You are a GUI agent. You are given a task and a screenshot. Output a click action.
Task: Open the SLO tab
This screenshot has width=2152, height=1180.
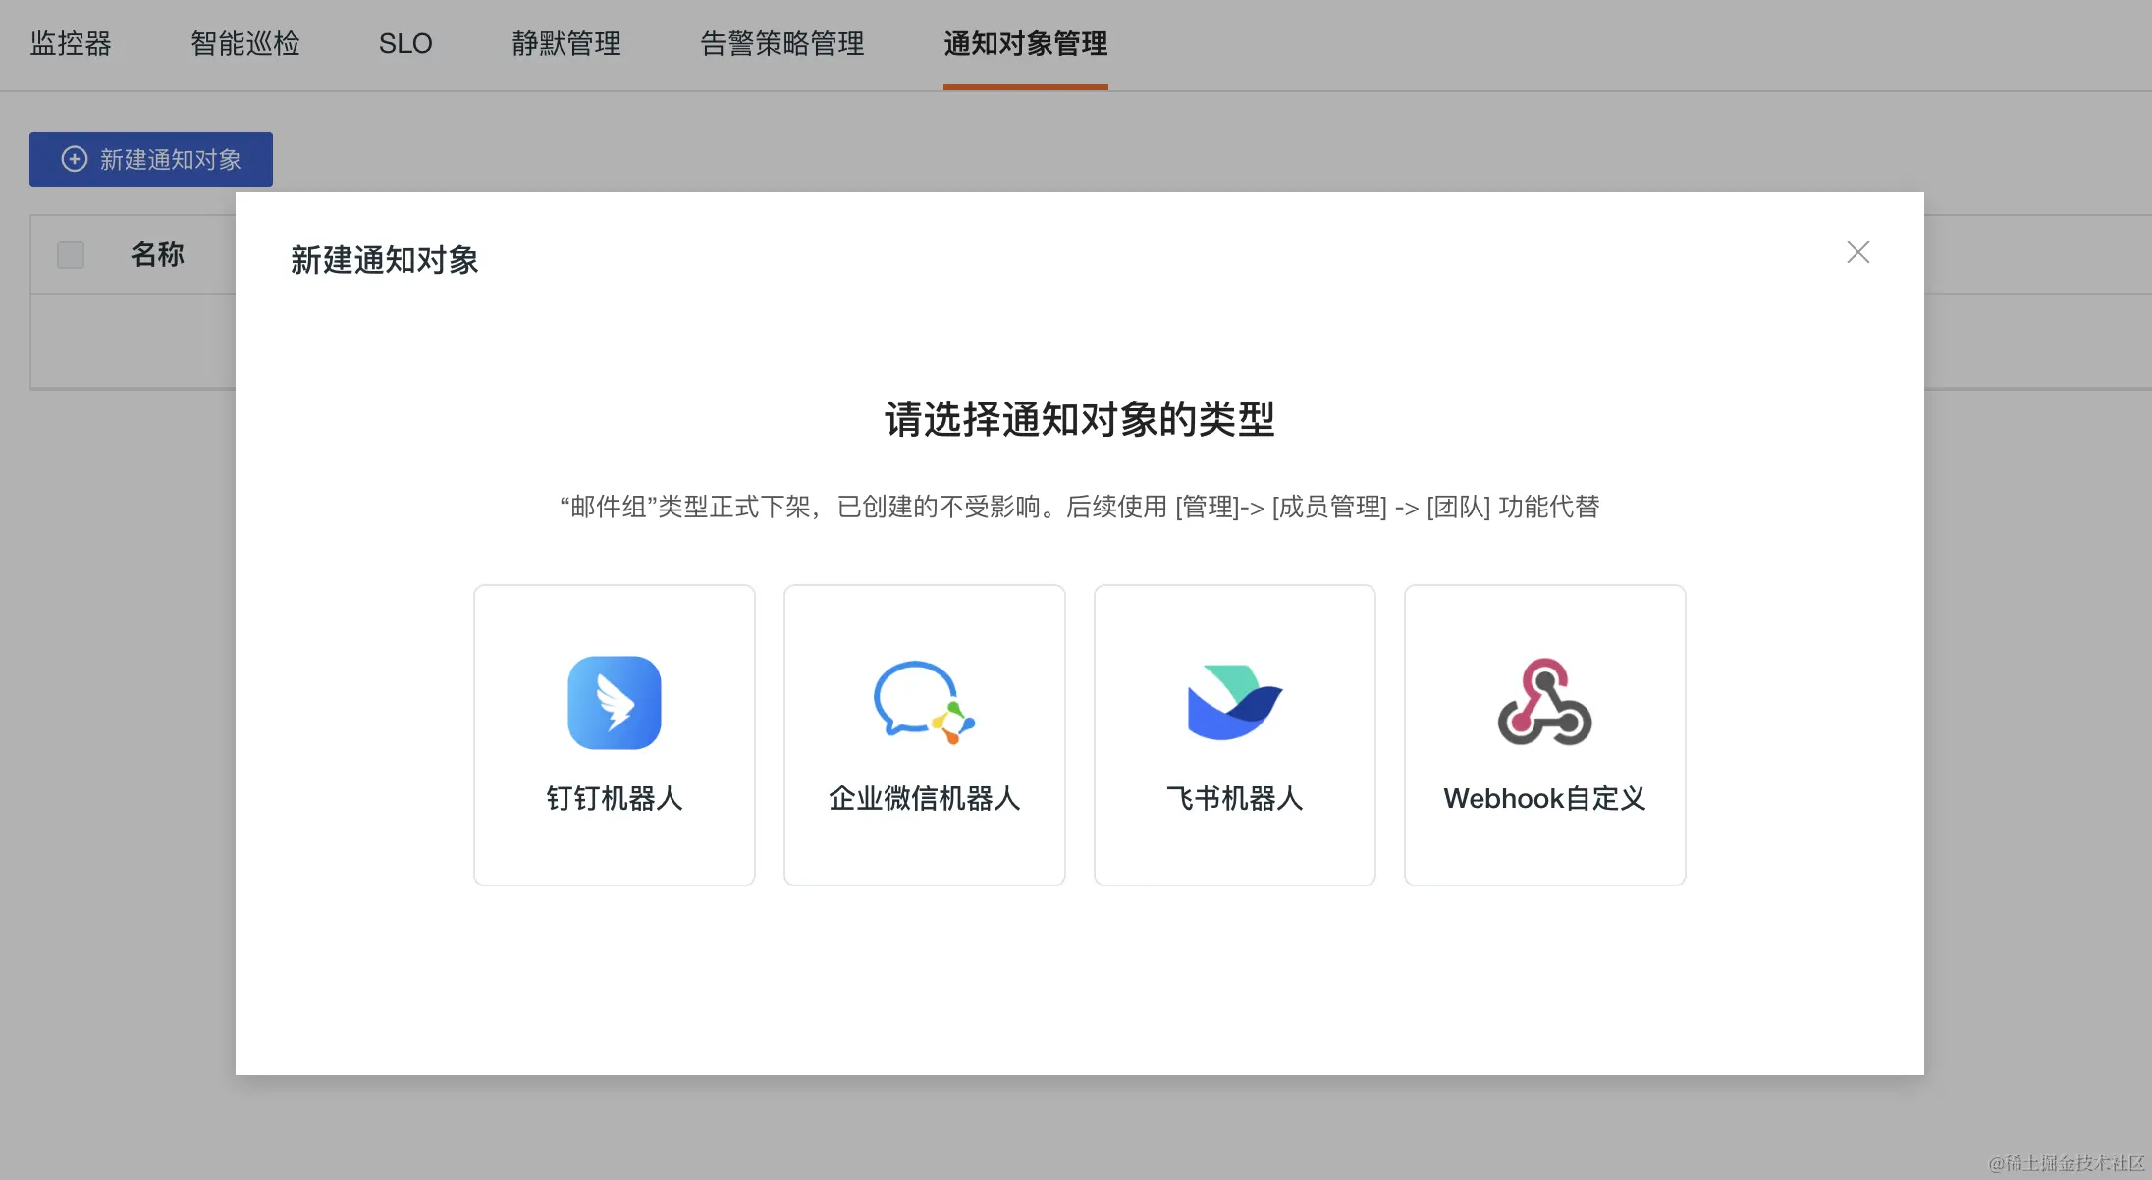pyautogui.click(x=405, y=43)
